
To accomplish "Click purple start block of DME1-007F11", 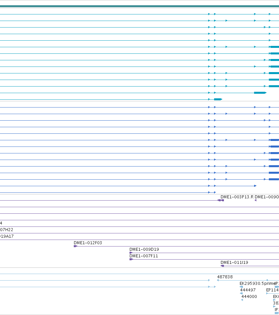I will pyautogui.click(x=131, y=259).
